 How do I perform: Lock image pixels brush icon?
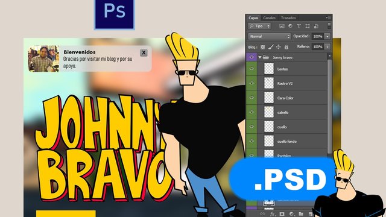coord(271,47)
